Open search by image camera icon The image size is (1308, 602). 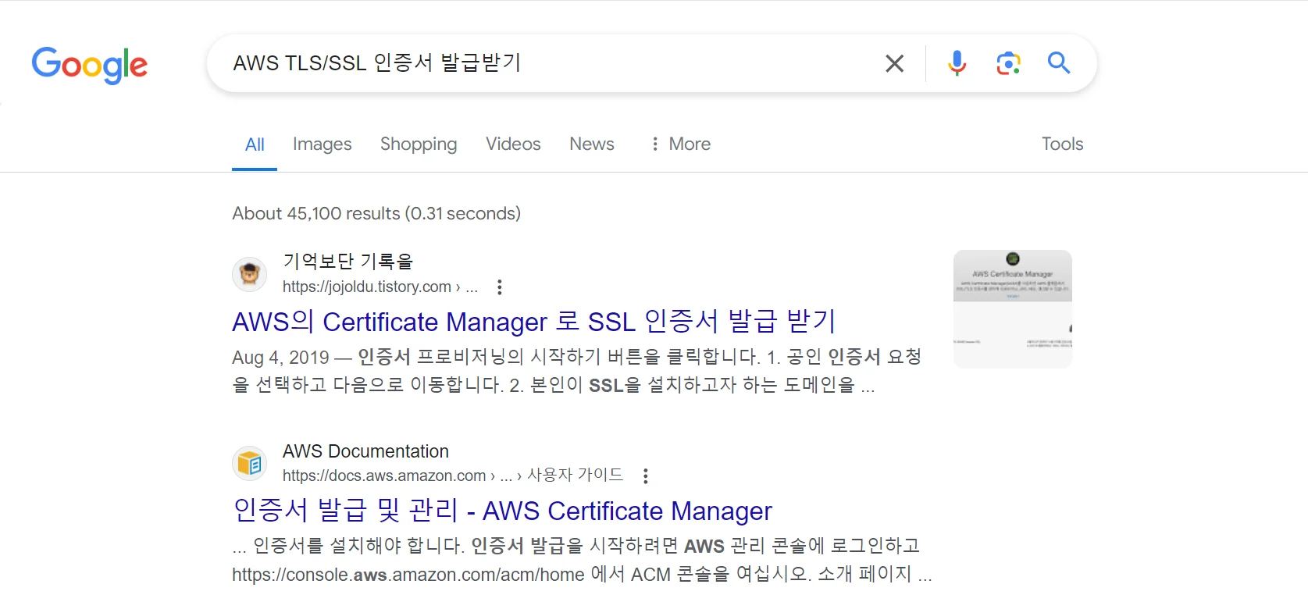click(1008, 63)
